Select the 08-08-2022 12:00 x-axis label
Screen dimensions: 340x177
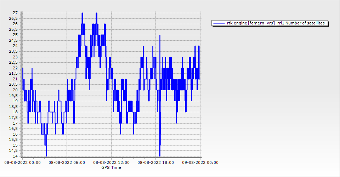pos(111,163)
